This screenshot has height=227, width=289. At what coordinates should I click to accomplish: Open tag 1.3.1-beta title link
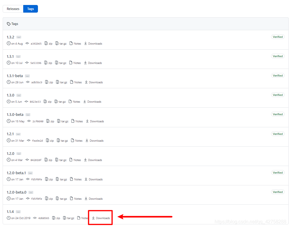pyautogui.click(x=15, y=76)
